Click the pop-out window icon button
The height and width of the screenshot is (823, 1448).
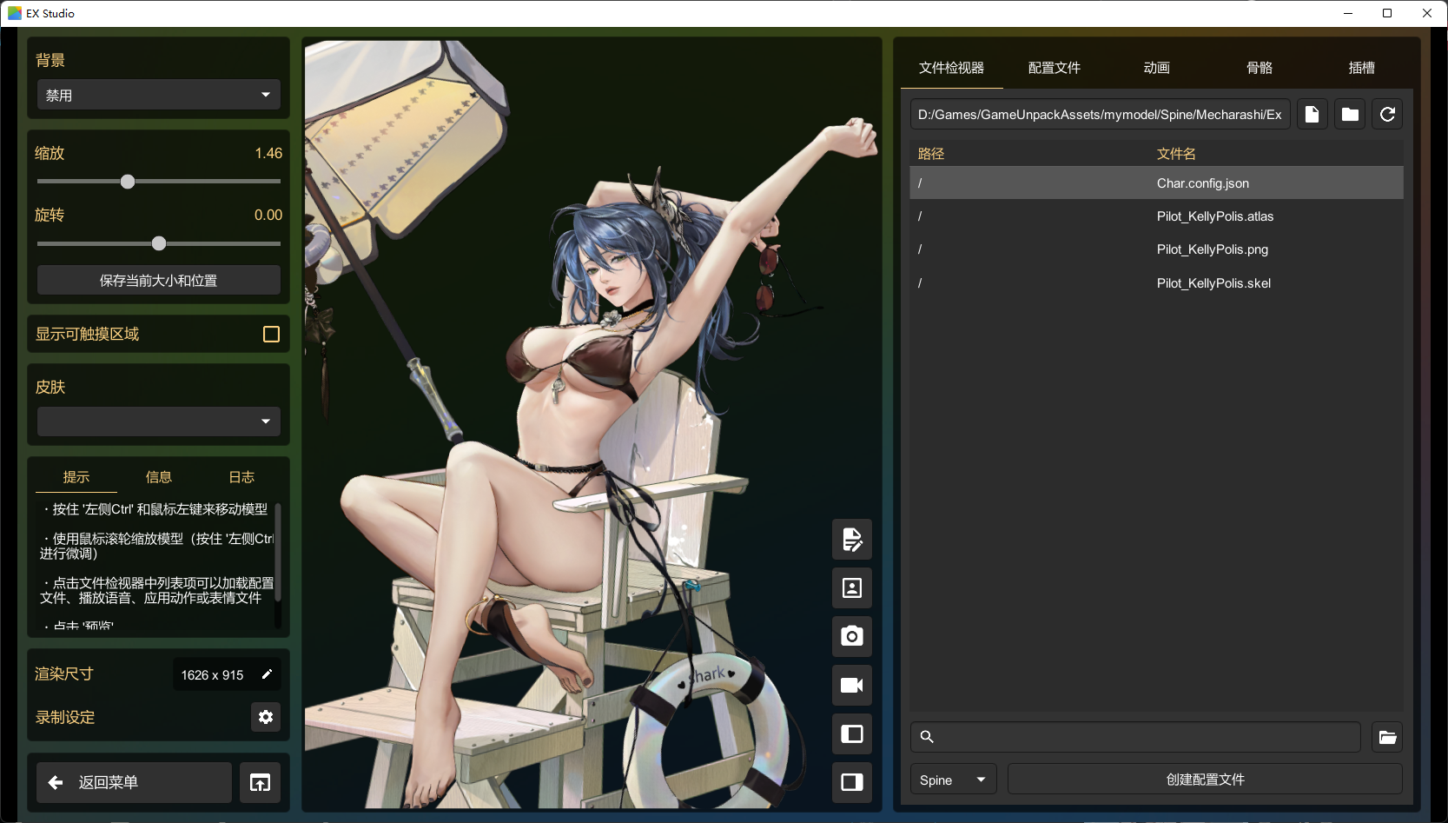coord(260,782)
